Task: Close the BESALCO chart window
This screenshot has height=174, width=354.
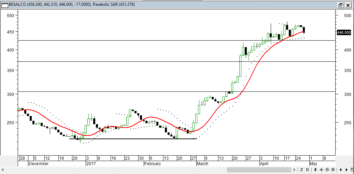Action: click(348, 5)
